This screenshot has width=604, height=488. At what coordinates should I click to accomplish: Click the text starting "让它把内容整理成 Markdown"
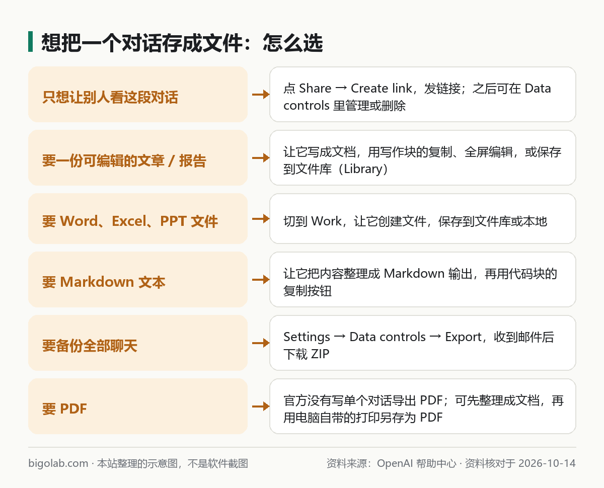420,282
